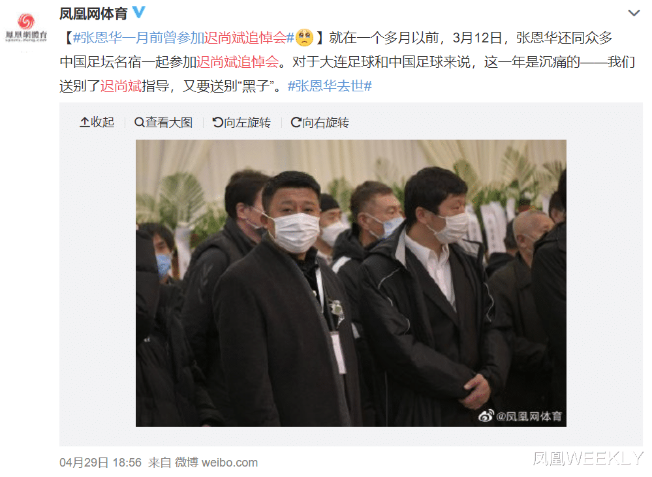The height and width of the screenshot is (477, 652).
Task: Open 查看大图 to view large image
Action: pos(163,122)
